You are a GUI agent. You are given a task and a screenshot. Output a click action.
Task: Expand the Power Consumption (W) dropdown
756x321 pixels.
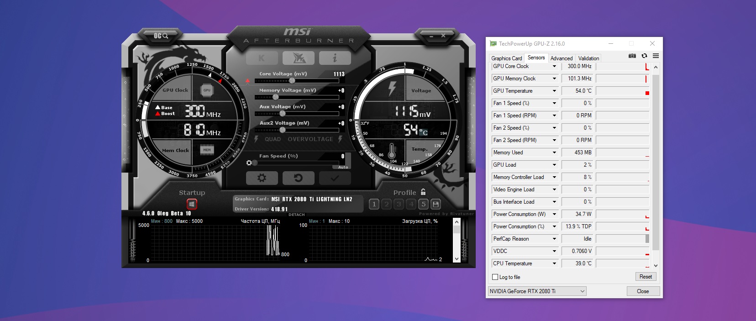(x=554, y=214)
